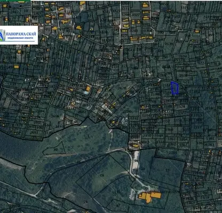Select parcel labeled 3360
Screen dimensions: 222x213
(x=169, y=129)
